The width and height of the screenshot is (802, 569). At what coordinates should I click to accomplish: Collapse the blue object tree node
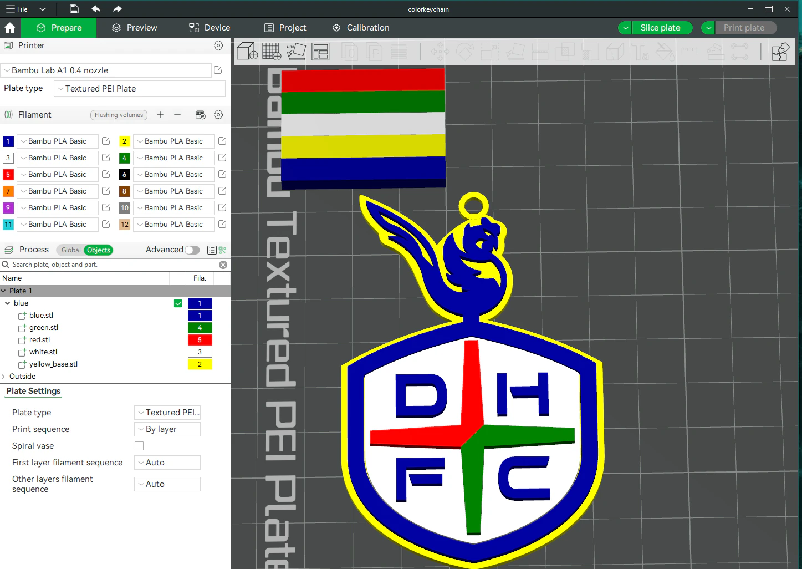click(x=8, y=303)
